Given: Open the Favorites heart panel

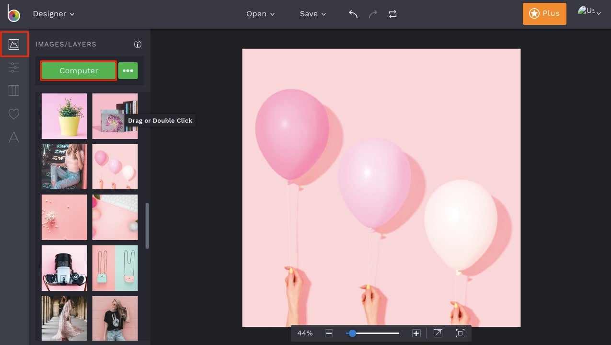Looking at the screenshot, I should click(x=14, y=114).
